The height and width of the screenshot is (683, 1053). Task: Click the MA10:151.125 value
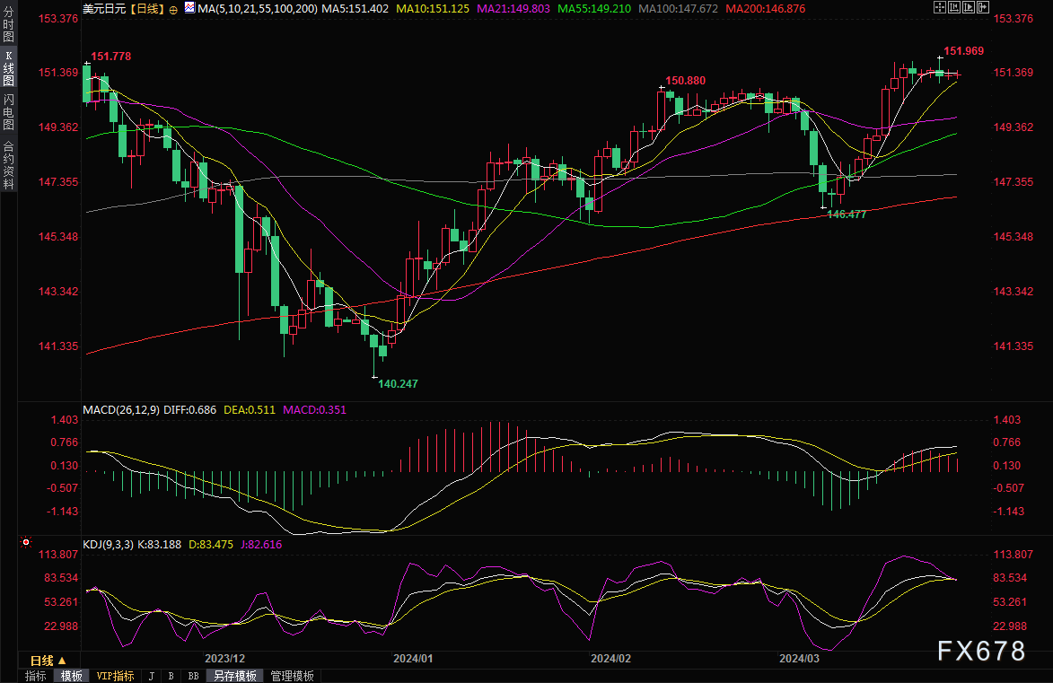[x=433, y=9]
